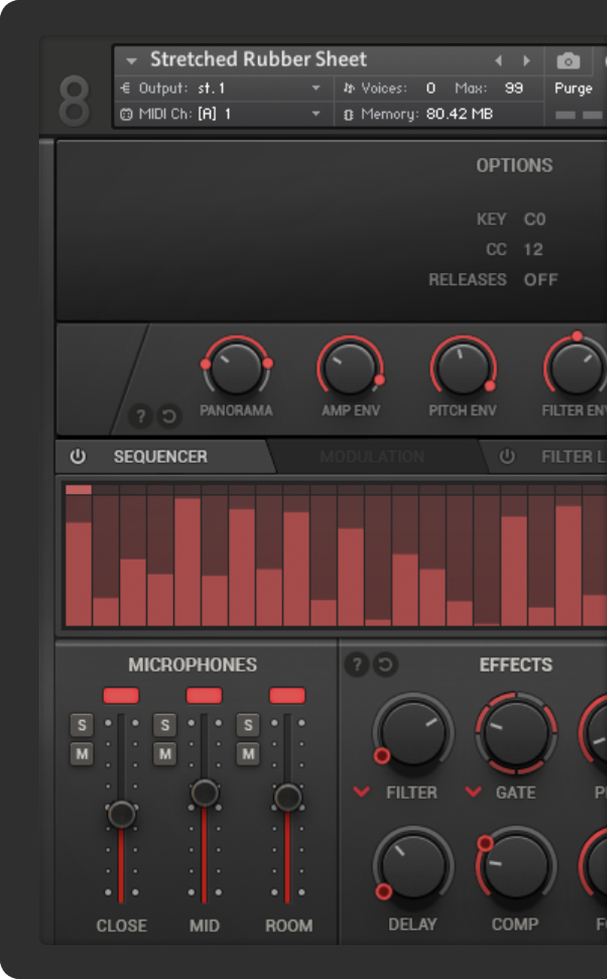This screenshot has height=979, width=607.
Task: Click the Purge button
Action: (573, 88)
